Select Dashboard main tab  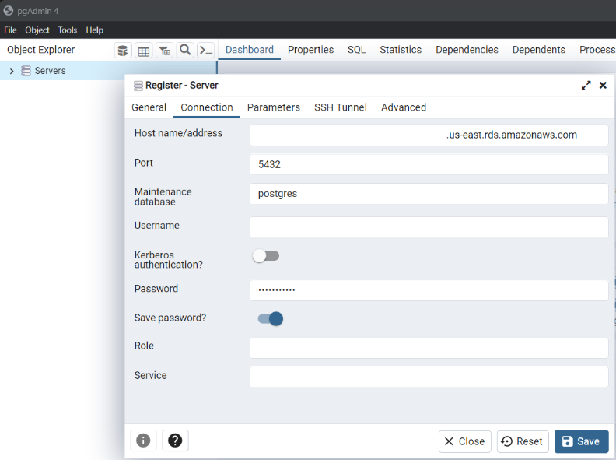pos(250,50)
